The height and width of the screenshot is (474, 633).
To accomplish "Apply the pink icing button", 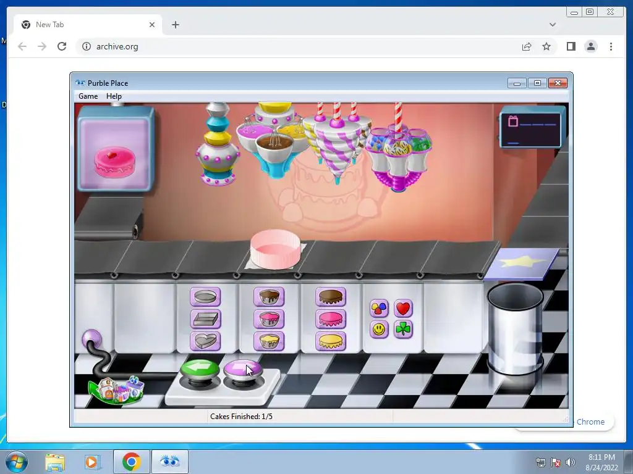I will (x=331, y=319).
